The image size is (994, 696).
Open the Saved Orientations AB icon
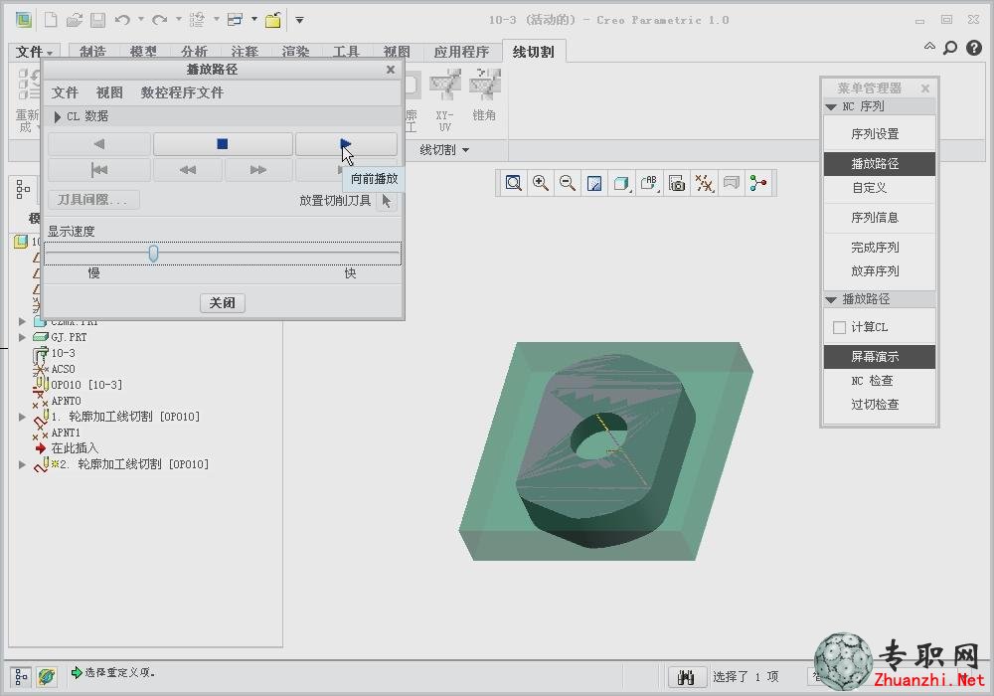tap(648, 184)
